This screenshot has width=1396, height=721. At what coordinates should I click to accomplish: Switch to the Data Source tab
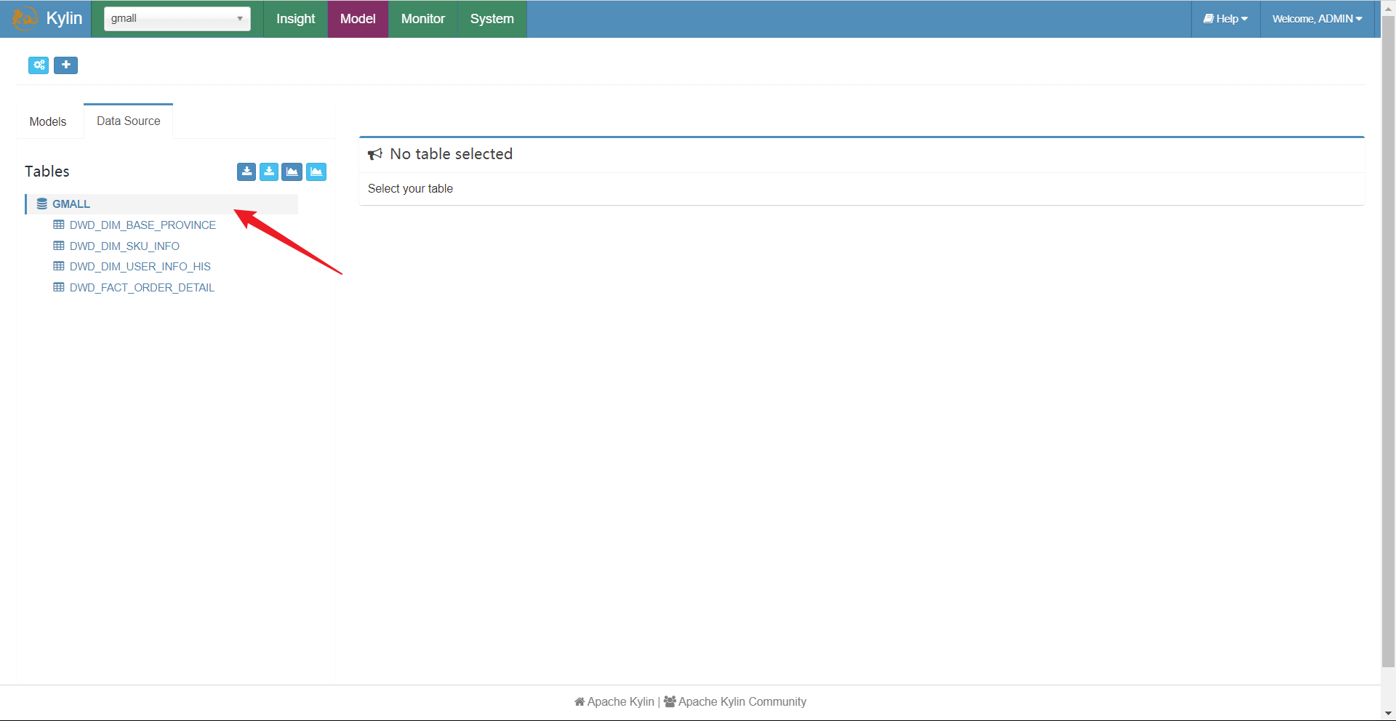129,121
